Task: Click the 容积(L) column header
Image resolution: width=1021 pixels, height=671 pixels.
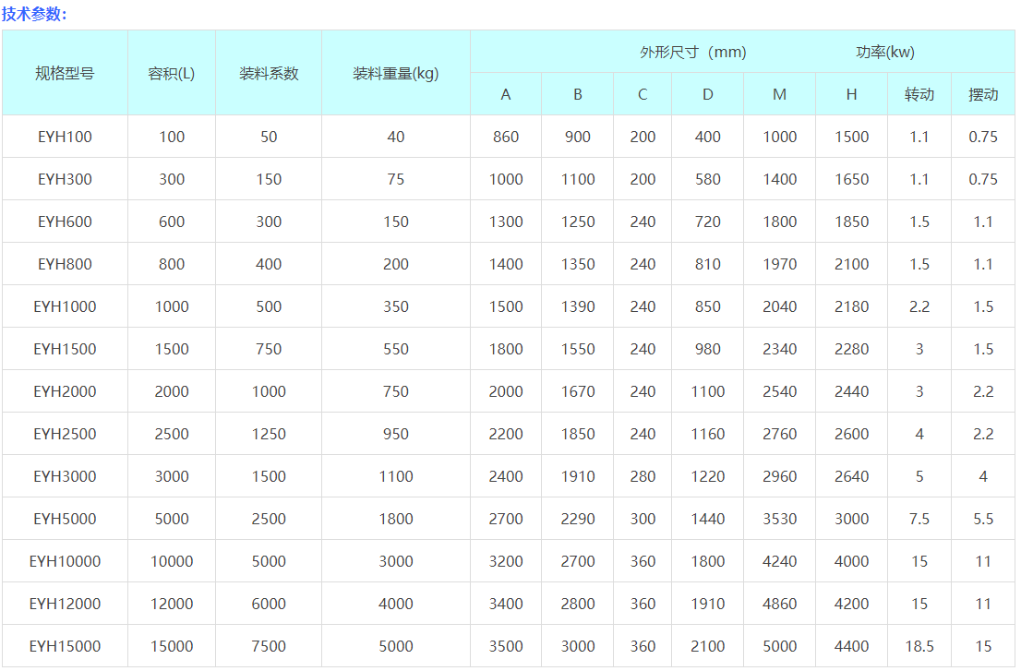Action: 172,74
